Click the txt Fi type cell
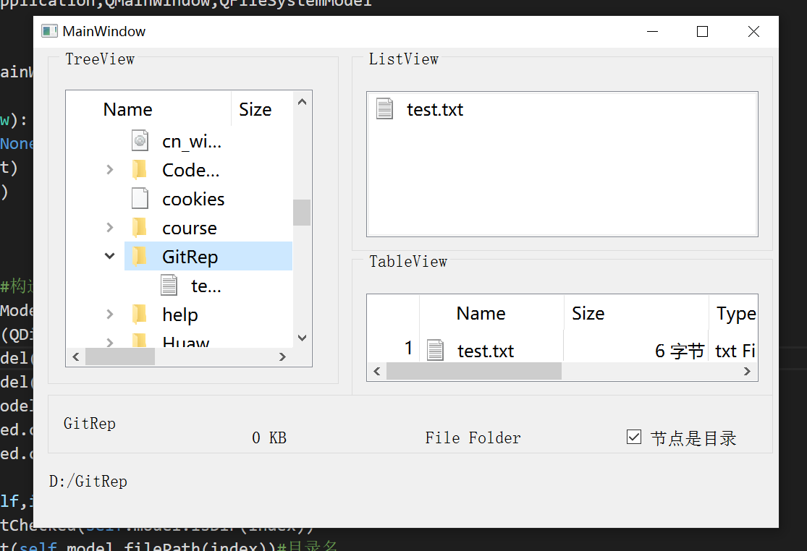The width and height of the screenshot is (807, 551). tap(735, 351)
